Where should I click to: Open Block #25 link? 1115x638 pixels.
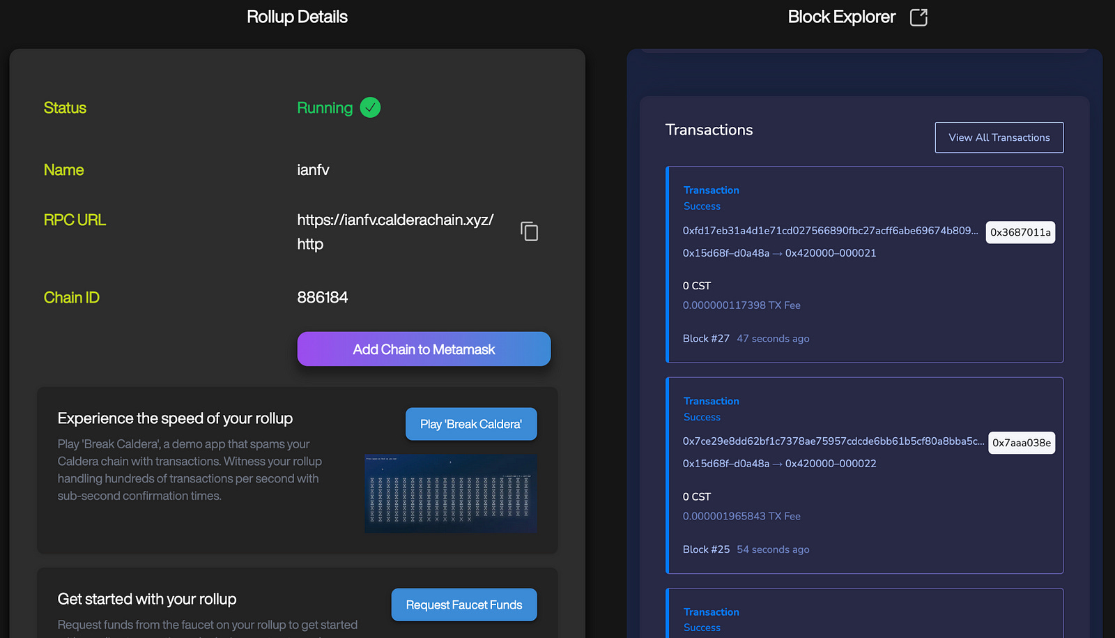click(706, 549)
